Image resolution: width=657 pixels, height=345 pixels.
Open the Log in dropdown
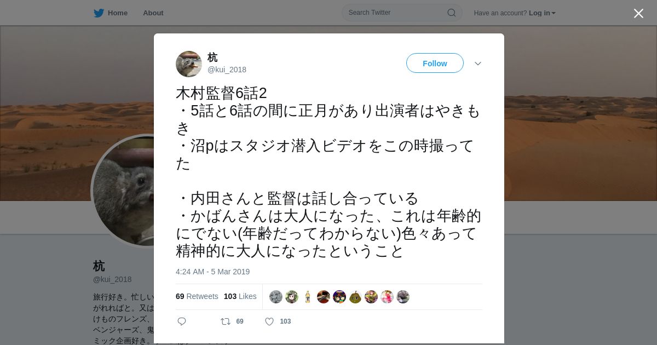tap(542, 13)
